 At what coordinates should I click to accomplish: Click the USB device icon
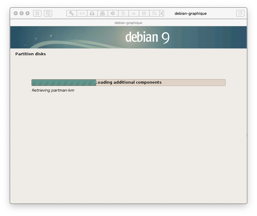tap(134, 13)
